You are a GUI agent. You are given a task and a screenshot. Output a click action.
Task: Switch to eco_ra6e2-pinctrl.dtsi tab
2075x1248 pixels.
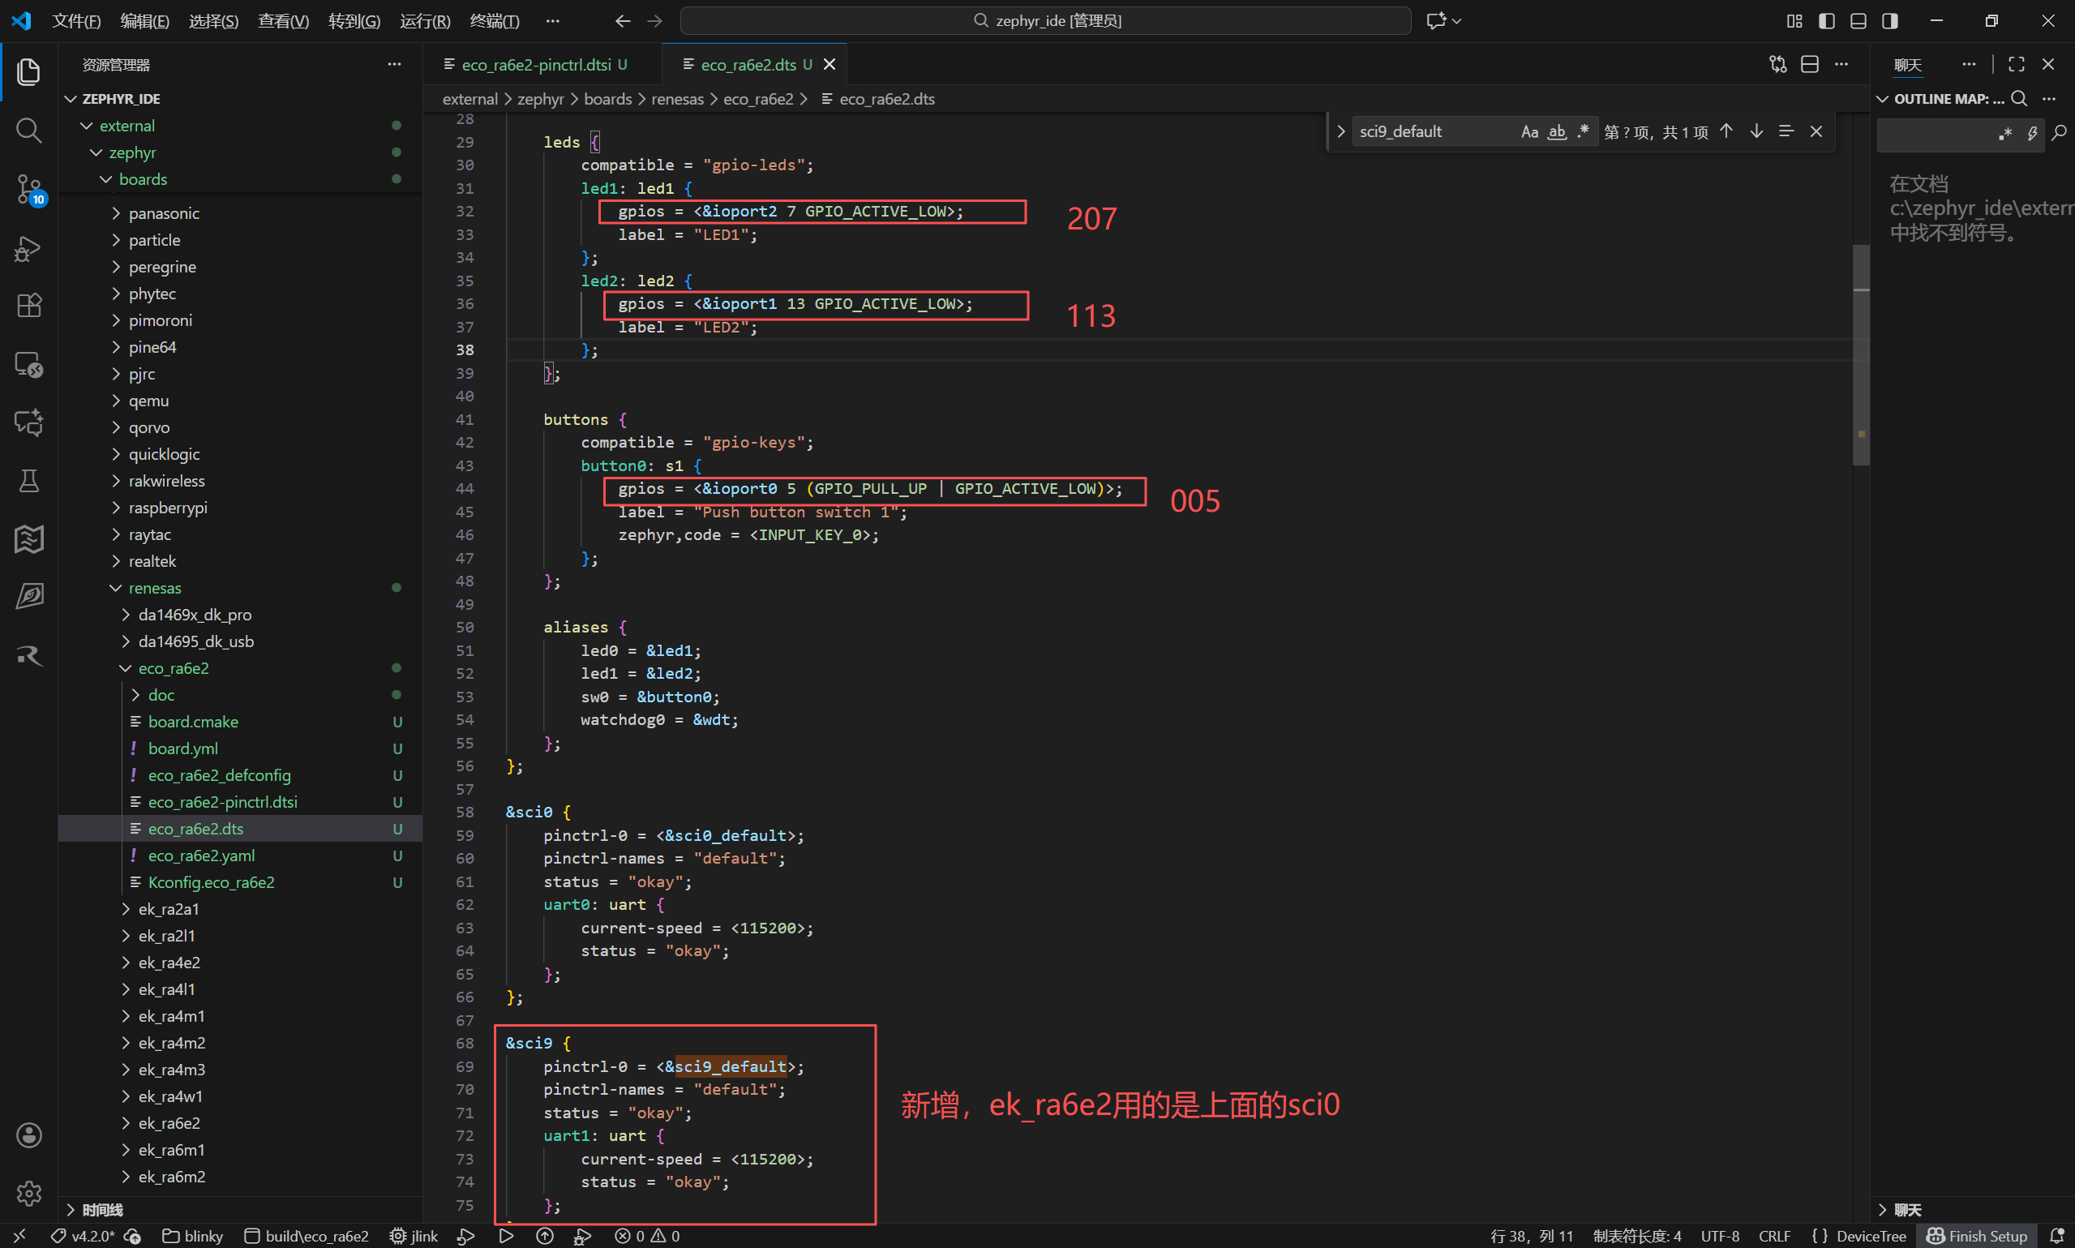[x=537, y=65]
